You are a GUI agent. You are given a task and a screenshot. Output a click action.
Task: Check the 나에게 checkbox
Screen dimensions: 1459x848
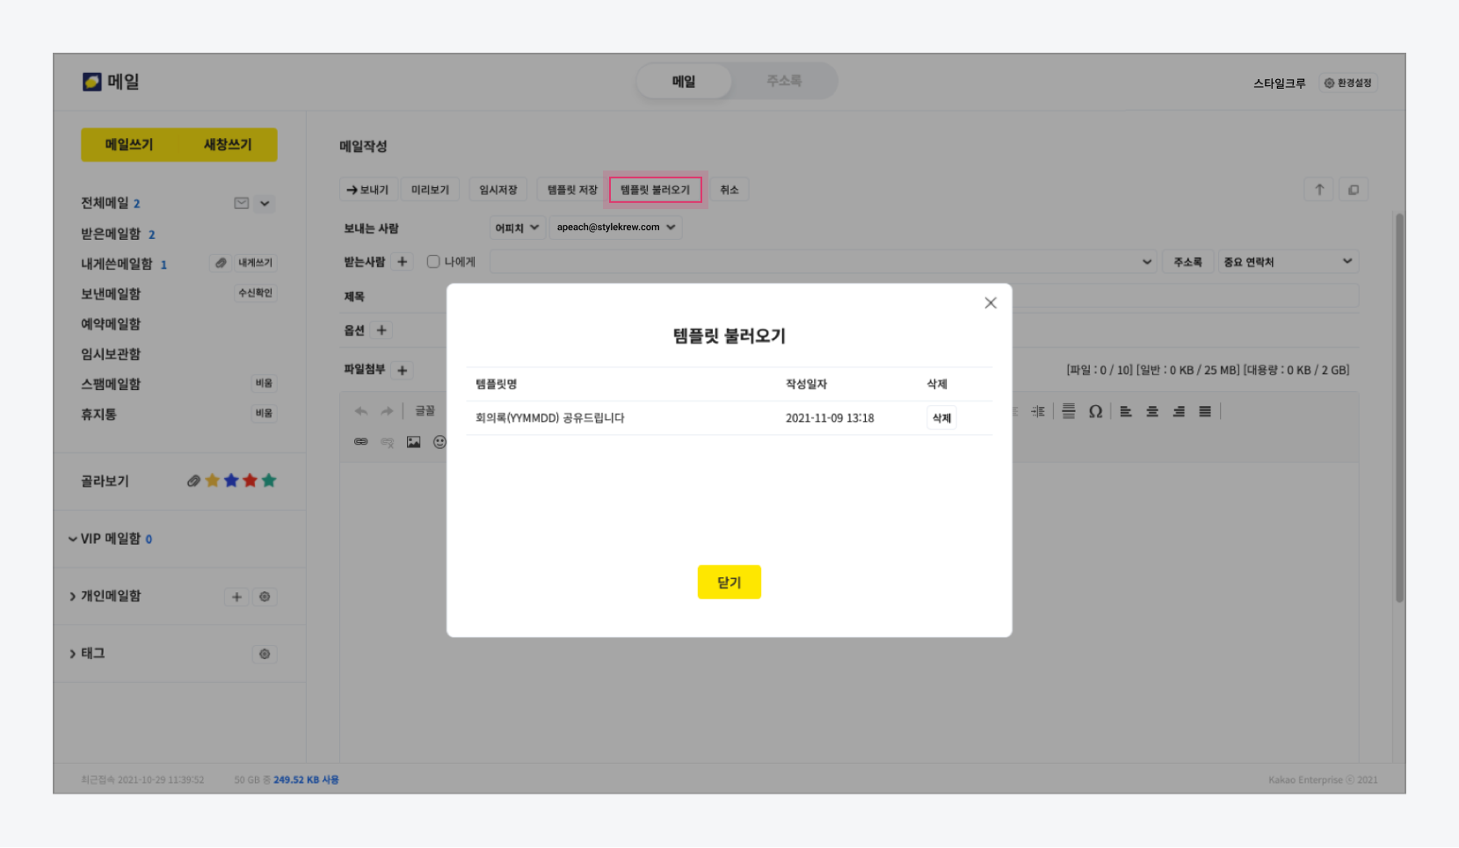[x=433, y=262]
